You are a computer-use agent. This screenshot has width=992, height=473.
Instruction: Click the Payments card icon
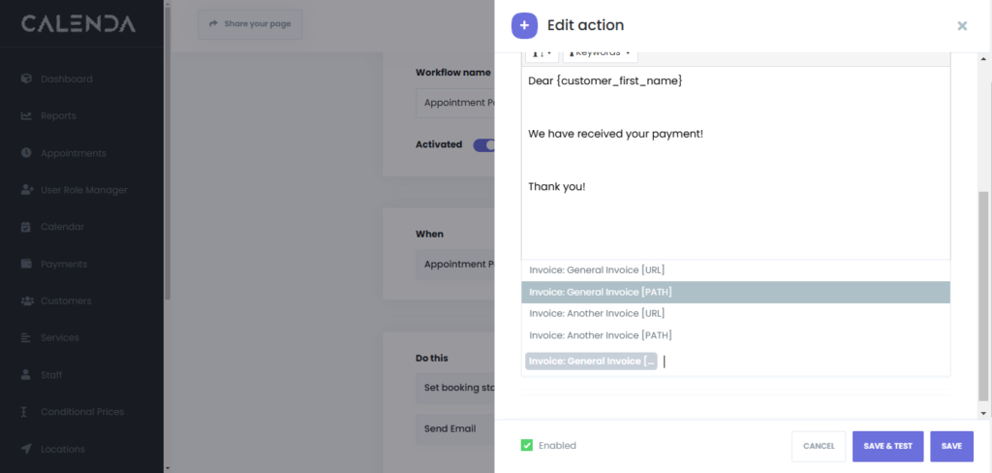[26, 264]
